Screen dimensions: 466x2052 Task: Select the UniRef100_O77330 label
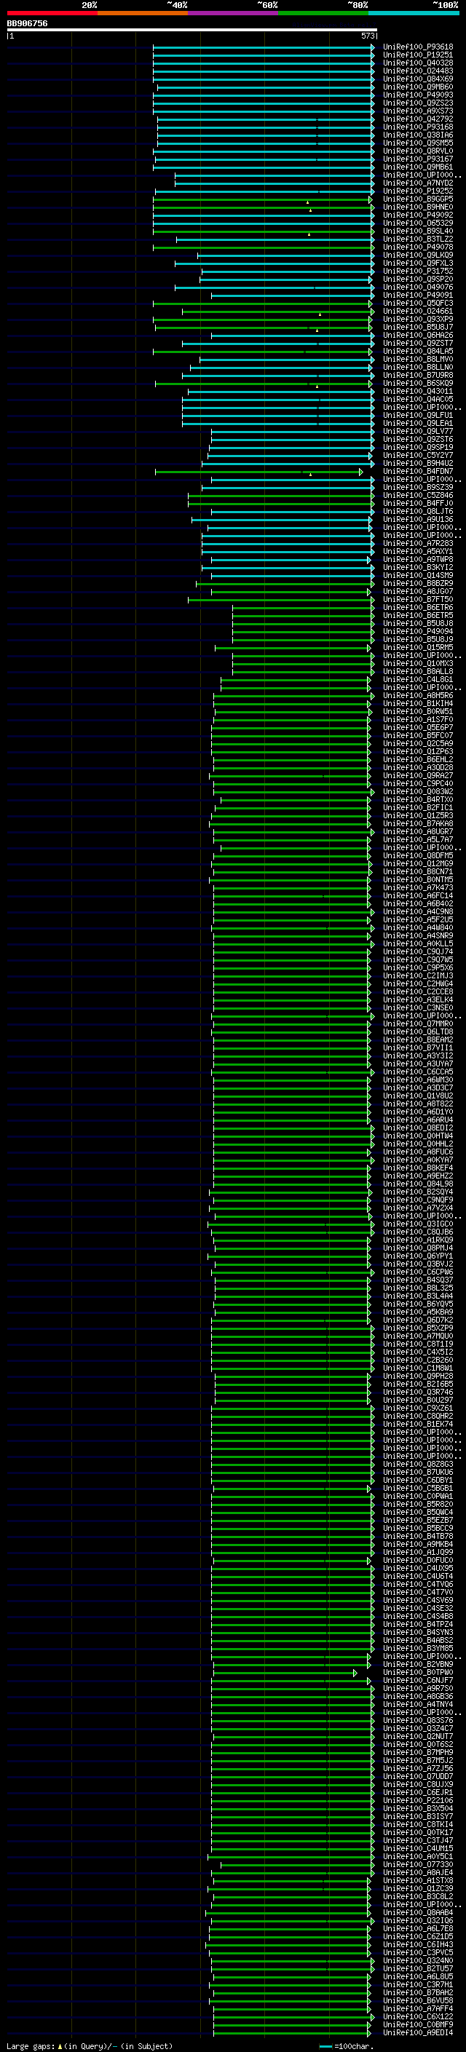417,1863
